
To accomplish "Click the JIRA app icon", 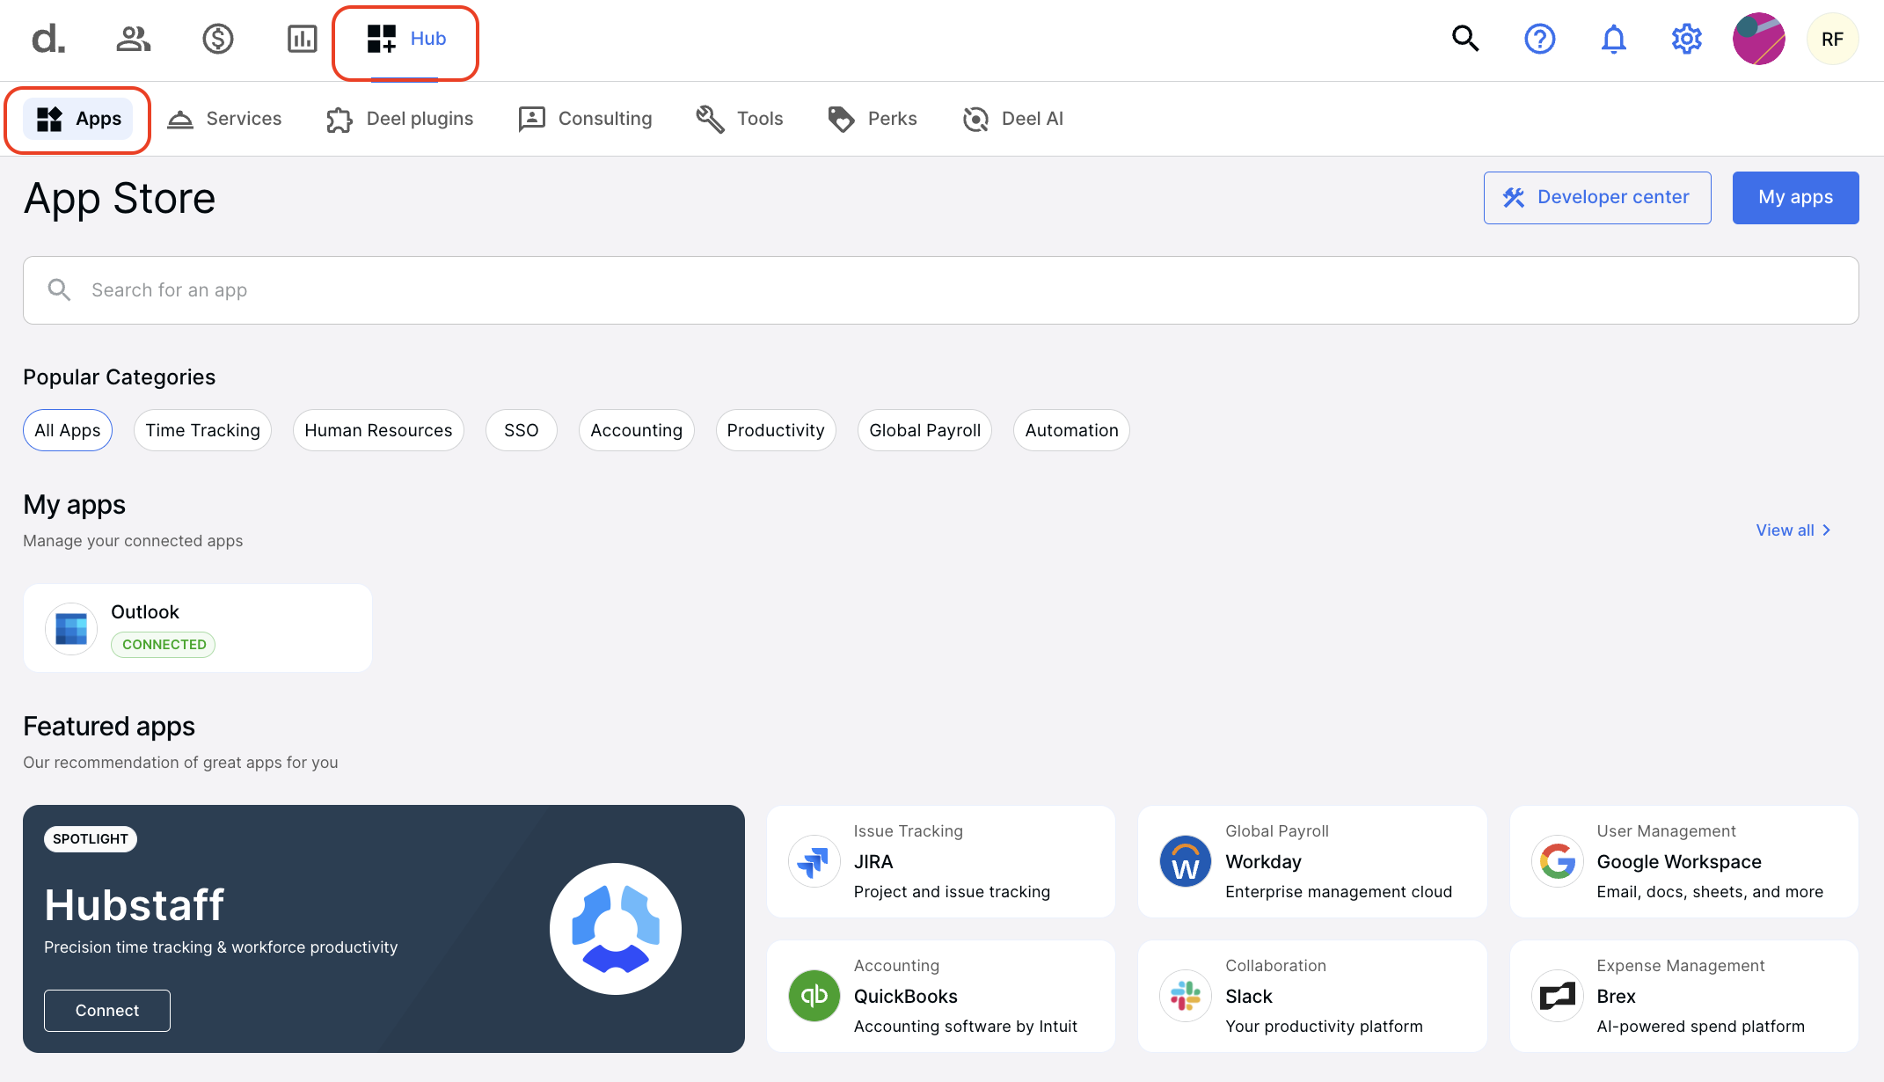I will 814,862.
